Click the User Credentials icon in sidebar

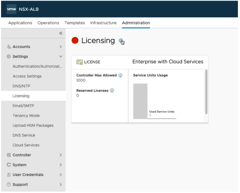tap(9, 175)
